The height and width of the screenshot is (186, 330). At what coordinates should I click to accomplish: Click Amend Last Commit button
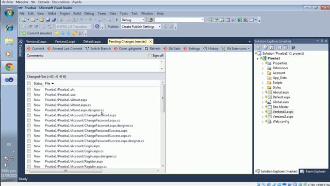[64, 49]
